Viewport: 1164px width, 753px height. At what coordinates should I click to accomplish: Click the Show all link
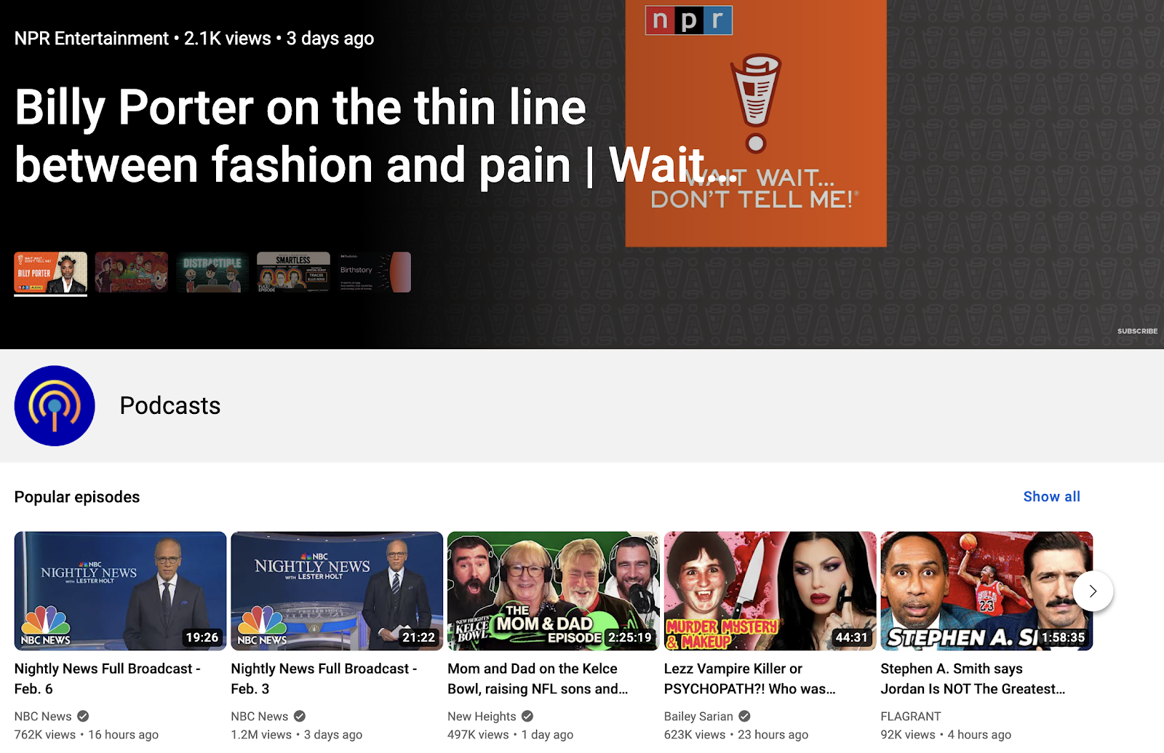coord(1052,497)
